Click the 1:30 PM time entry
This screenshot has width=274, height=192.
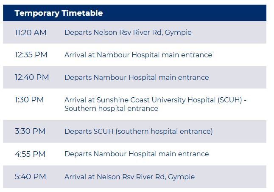click(29, 100)
